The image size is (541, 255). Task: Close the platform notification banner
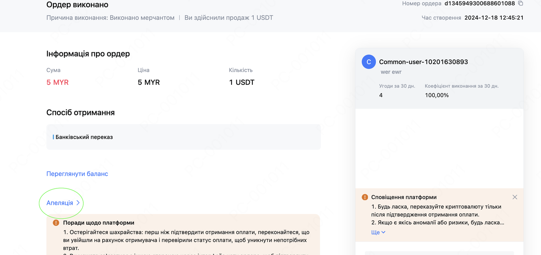514,197
